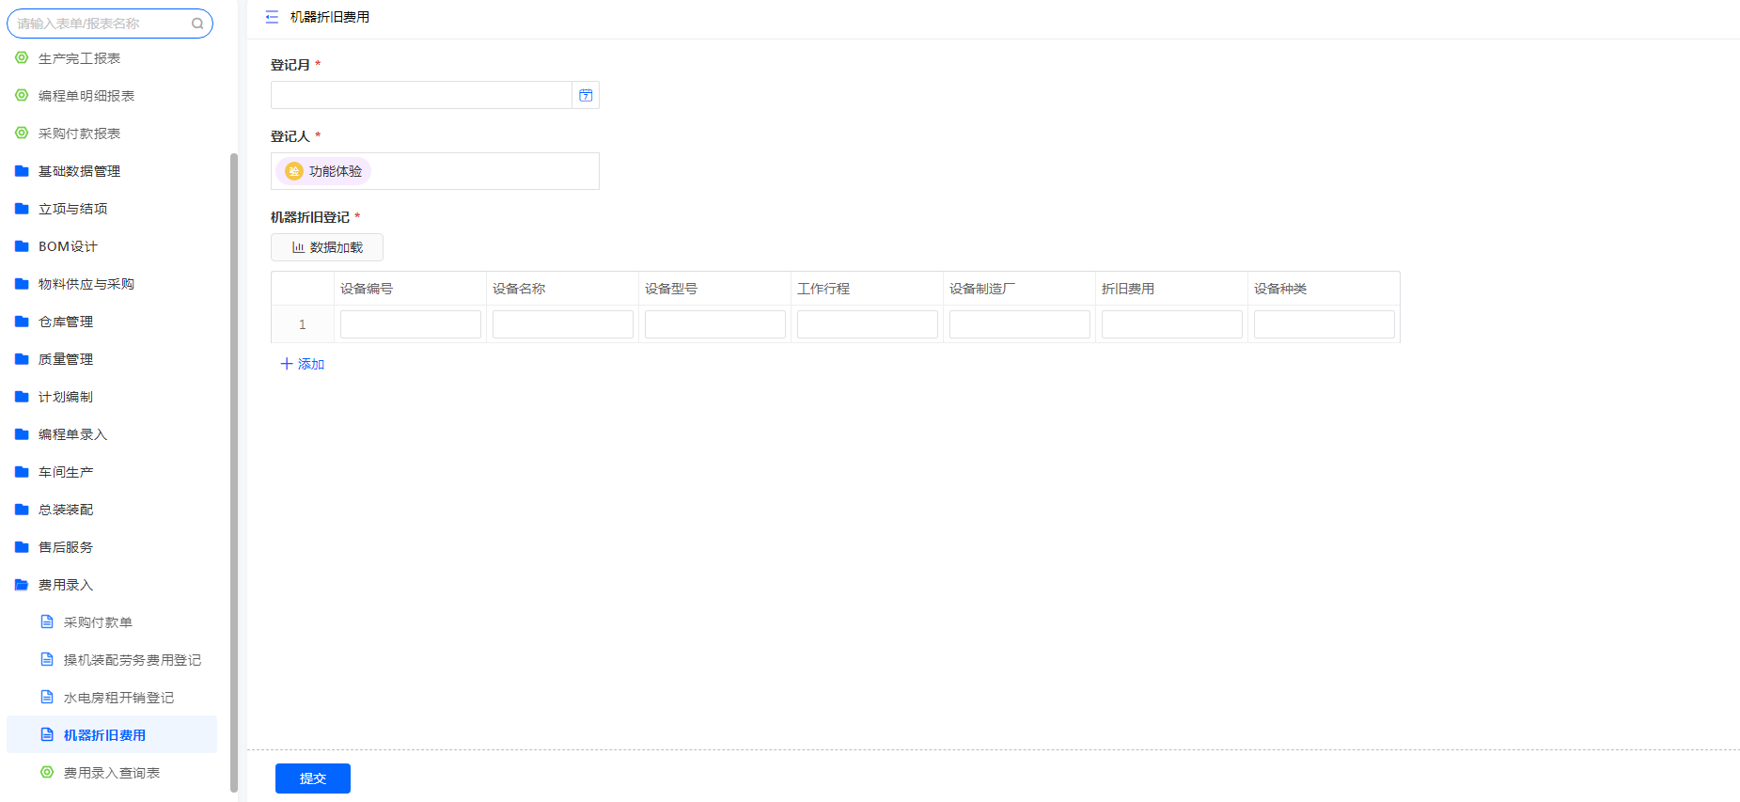
Task: Click the 计划编制 folder icon
Action: tap(22, 397)
